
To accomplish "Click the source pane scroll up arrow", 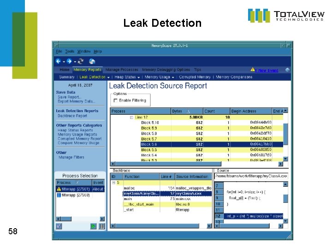I will click(x=285, y=184).
